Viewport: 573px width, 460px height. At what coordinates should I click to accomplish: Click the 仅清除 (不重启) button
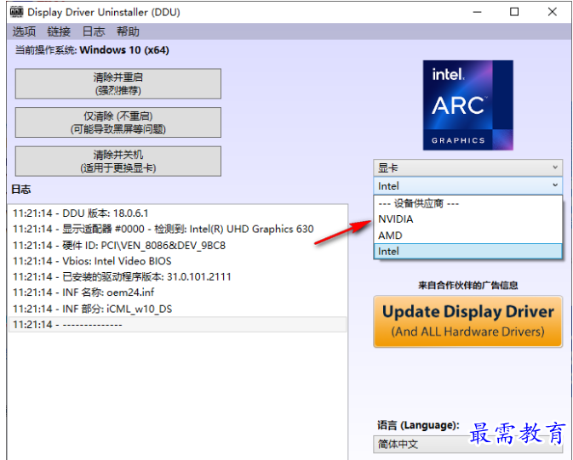(118, 122)
